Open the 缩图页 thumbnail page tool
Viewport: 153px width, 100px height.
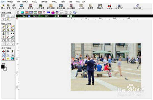pyautogui.click(x=91, y=7)
